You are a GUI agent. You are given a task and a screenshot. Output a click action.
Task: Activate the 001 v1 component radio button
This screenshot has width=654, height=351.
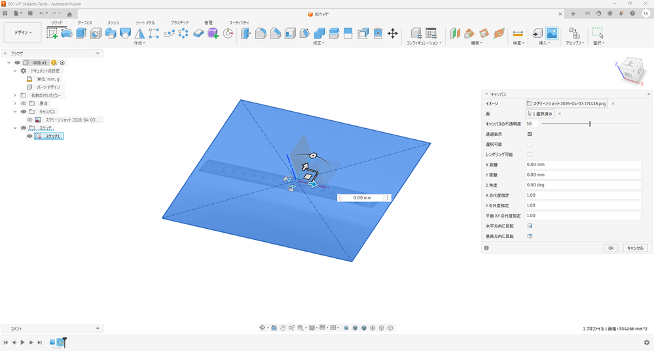coord(62,63)
